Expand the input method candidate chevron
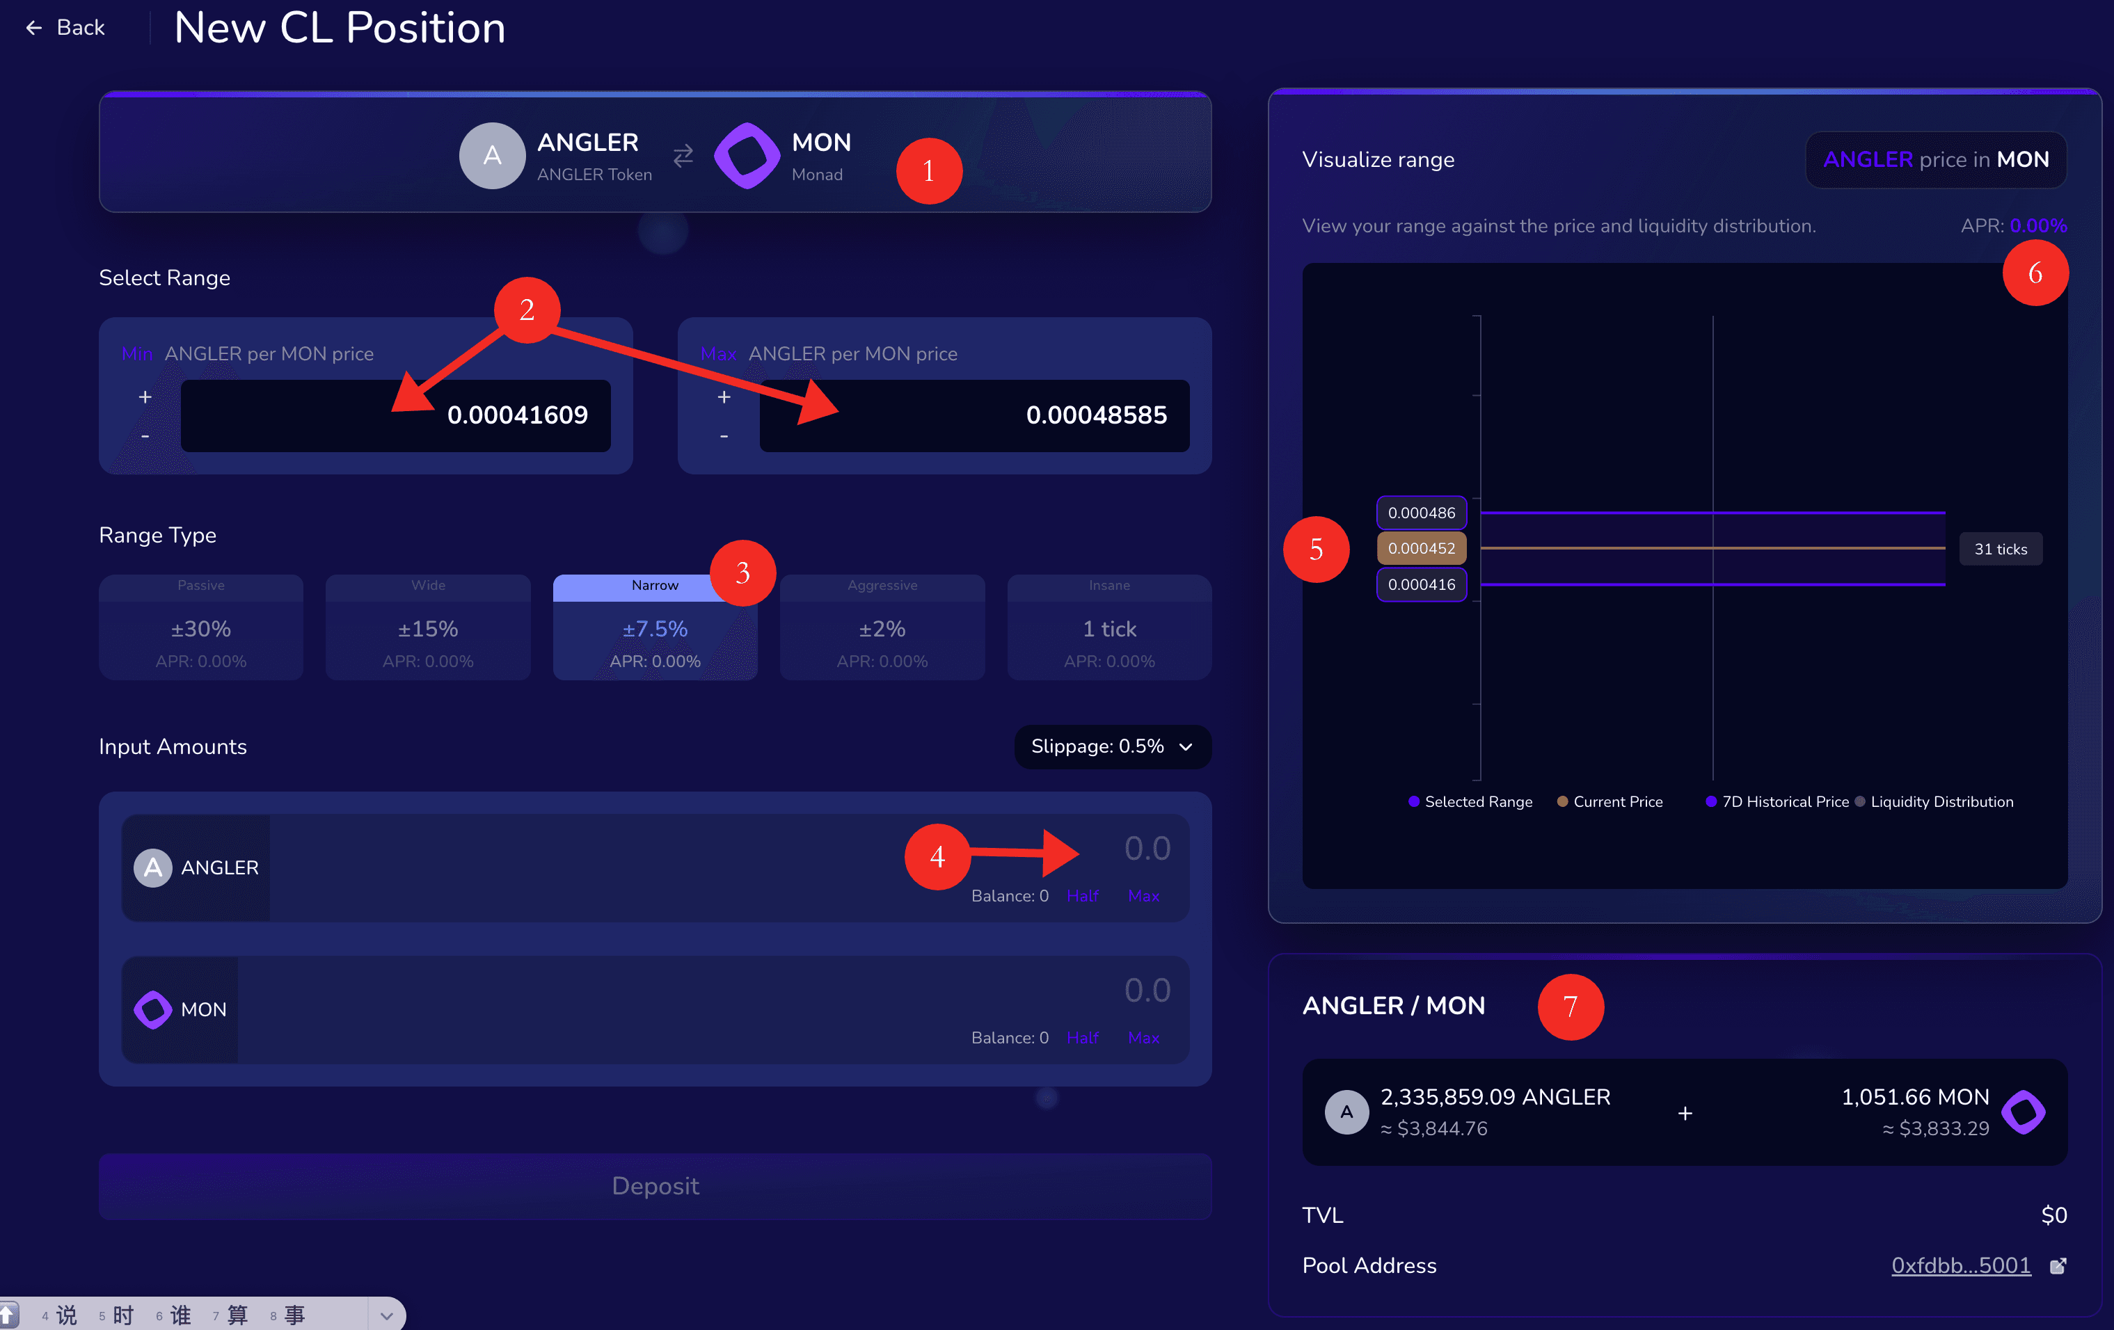 coord(386,1315)
